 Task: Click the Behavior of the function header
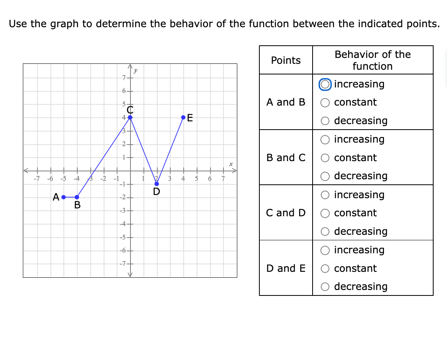373,60
